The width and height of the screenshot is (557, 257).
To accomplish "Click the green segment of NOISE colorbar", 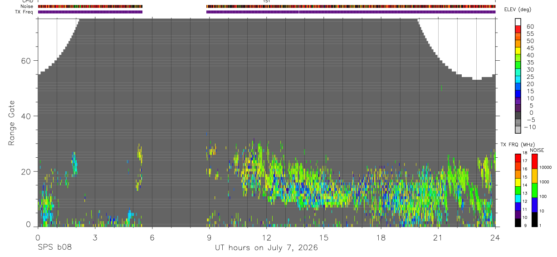I will pos(534,190).
